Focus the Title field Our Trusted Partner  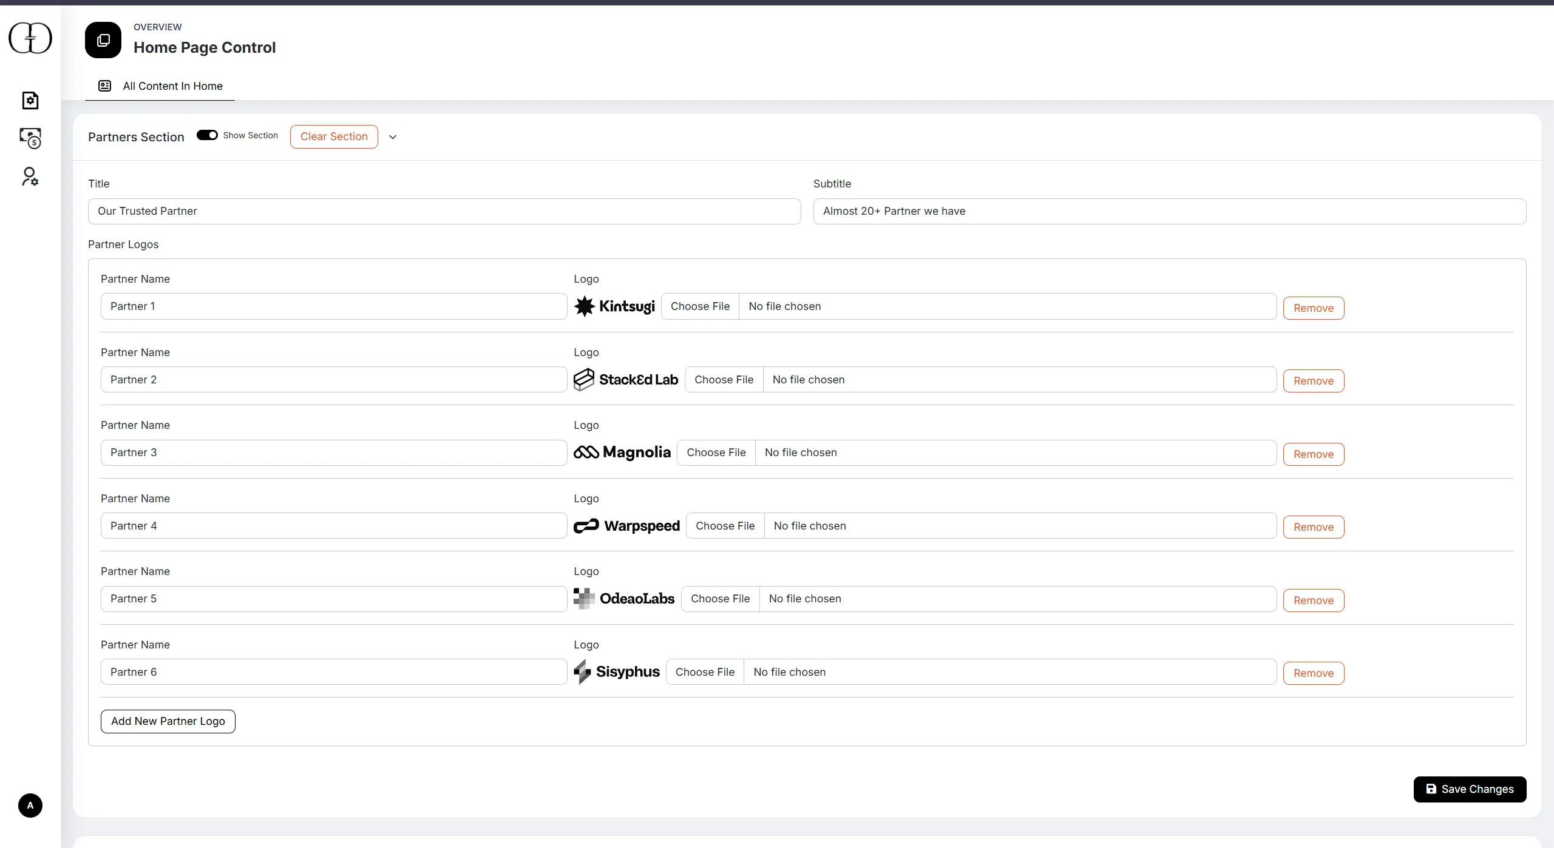[444, 211]
